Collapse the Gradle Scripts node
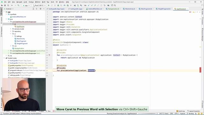 4,58
